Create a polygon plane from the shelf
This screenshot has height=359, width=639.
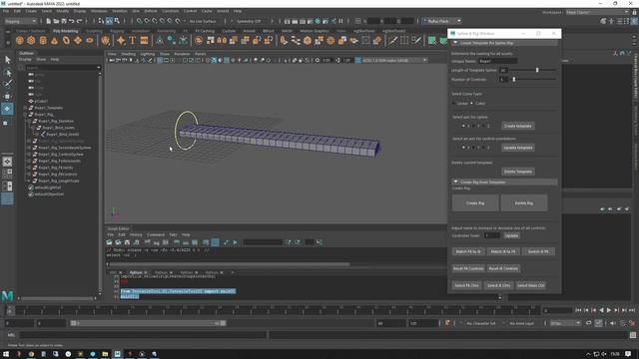coord(78,40)
